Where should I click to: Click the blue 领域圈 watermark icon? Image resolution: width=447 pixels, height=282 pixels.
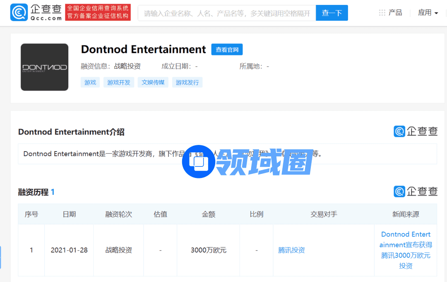(x=198, y=161)
